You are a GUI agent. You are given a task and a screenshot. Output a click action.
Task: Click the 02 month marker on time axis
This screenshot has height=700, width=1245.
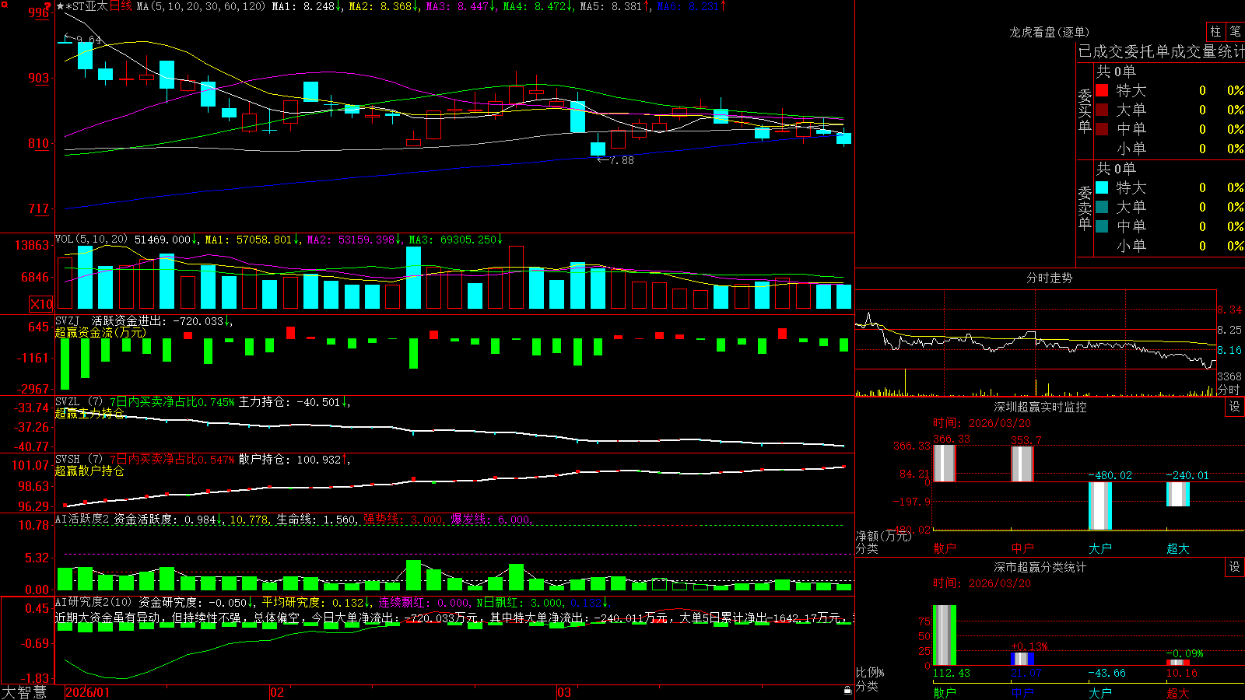277,692
